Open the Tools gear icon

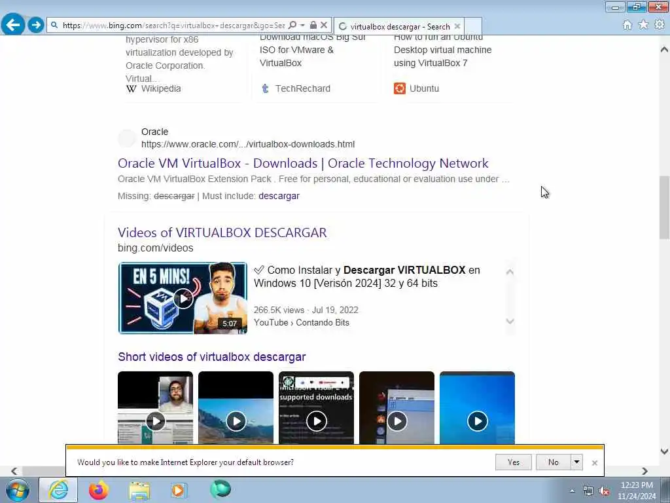[x=660, y=26]
